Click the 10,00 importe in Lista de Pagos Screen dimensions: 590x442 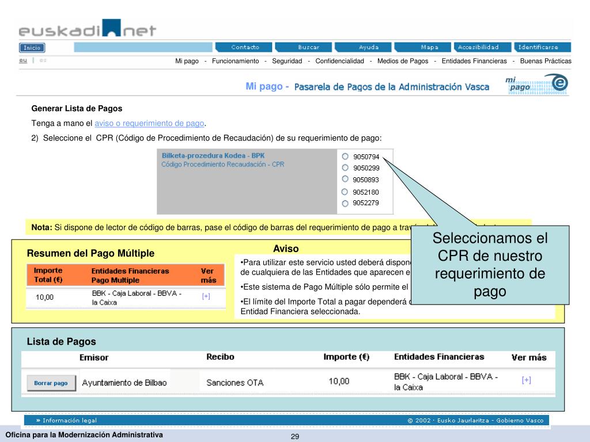click(x=339, y=381)
